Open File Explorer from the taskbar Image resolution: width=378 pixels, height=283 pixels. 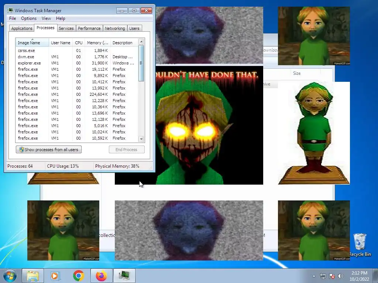(33, 276)
